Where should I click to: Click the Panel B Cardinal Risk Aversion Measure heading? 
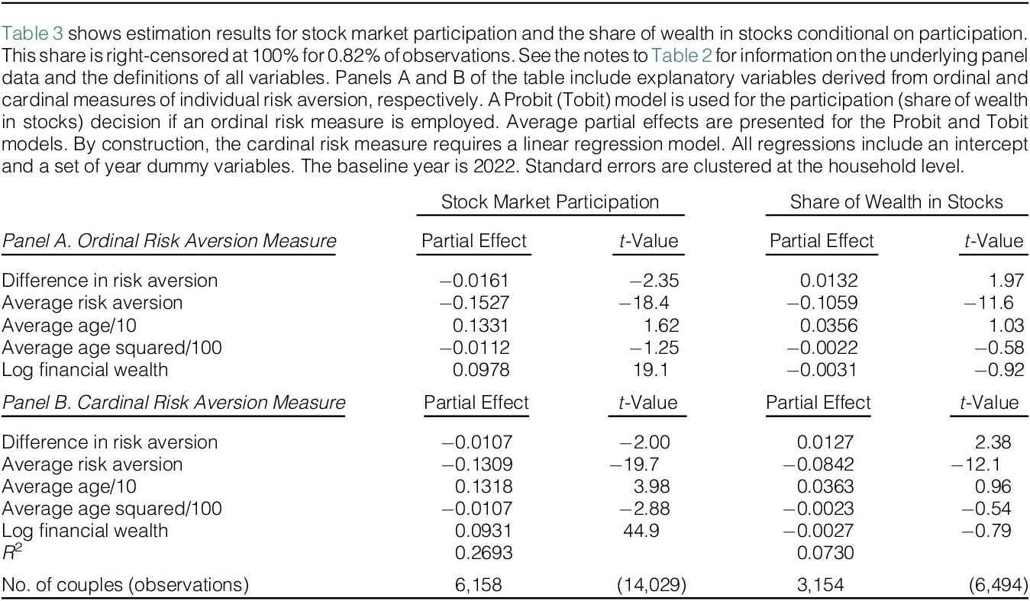pos(173,403)
